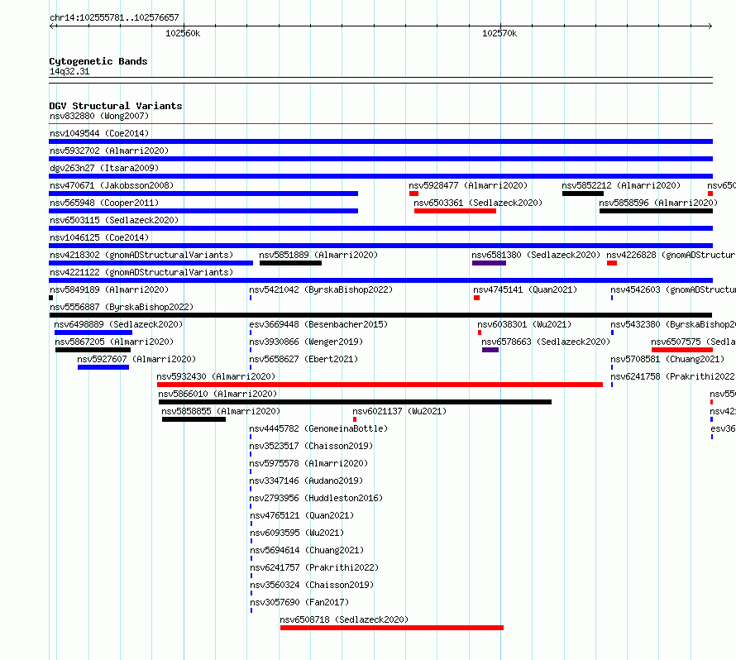Click the 14q32.31 cytogenetic band label

(69, 71)
